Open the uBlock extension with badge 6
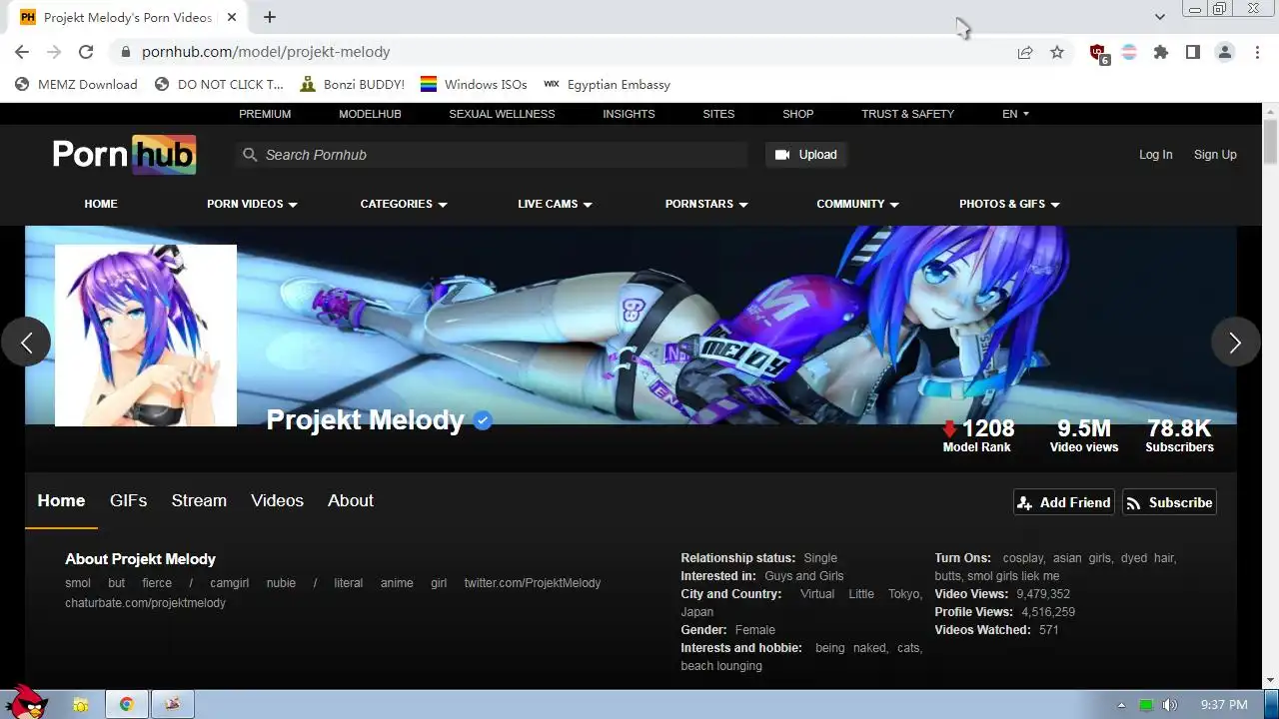The image size is (1279, 719). [1098, 53]
